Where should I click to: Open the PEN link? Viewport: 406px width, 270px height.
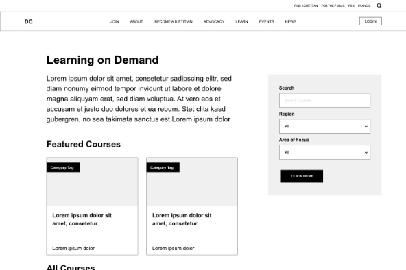pyautogui.click(x=351, y=5)
